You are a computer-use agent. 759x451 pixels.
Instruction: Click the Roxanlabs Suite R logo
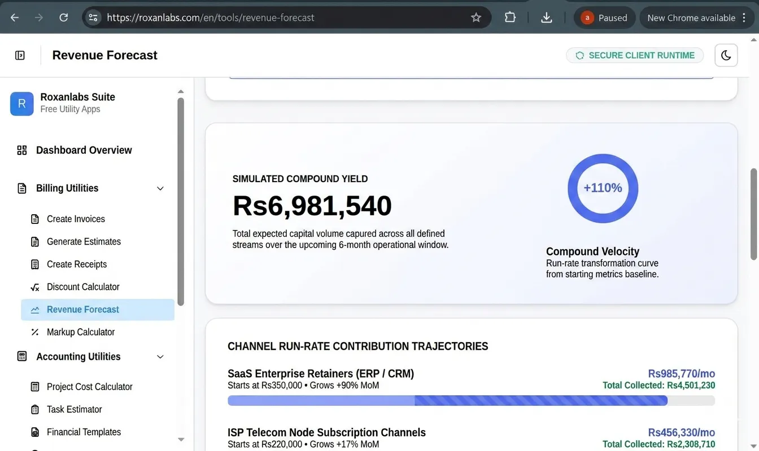22,104
